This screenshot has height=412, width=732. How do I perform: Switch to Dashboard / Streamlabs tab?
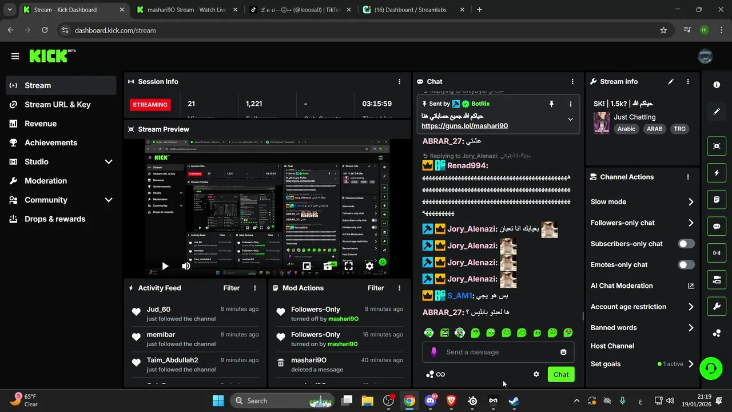coord(413,10)
